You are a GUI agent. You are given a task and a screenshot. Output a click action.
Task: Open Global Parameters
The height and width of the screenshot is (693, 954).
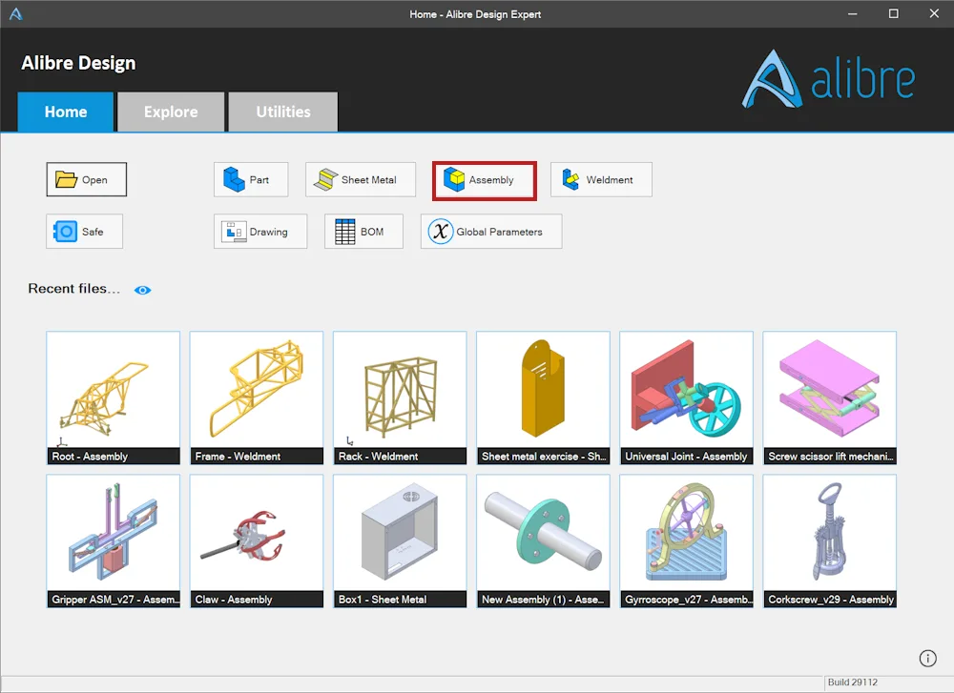click(x=491, y=231)
